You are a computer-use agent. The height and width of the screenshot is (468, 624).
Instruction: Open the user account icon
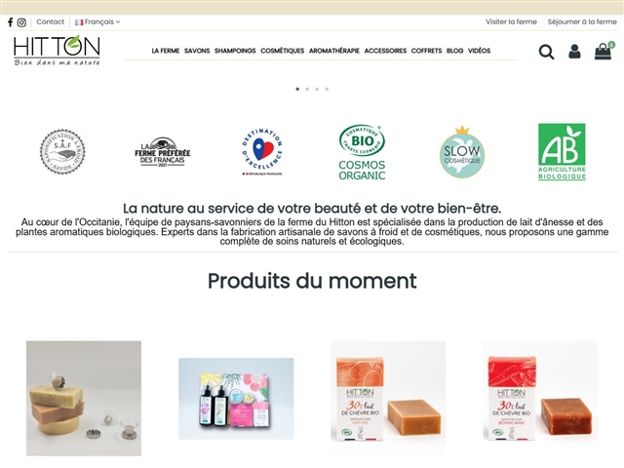coord(574,52)
